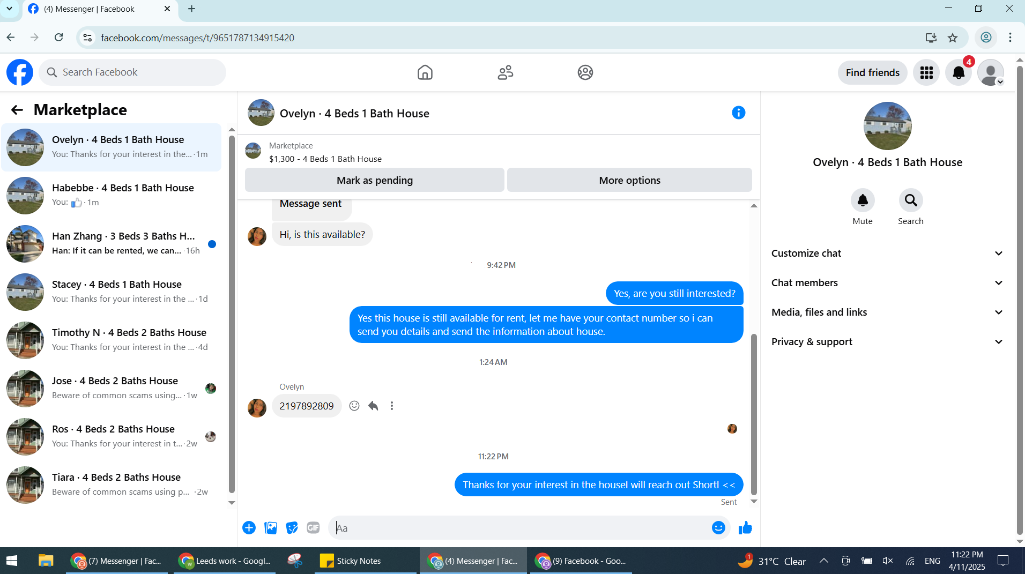The image size is (1025, 574).
Task: Open Stacey 4 Beds 1 Bath House chat
Action: pos(111,292)
